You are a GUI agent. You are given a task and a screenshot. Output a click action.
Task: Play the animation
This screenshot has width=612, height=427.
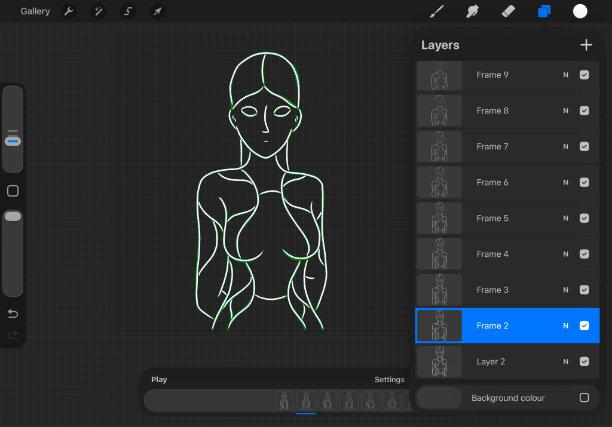(x=159, y=379)
